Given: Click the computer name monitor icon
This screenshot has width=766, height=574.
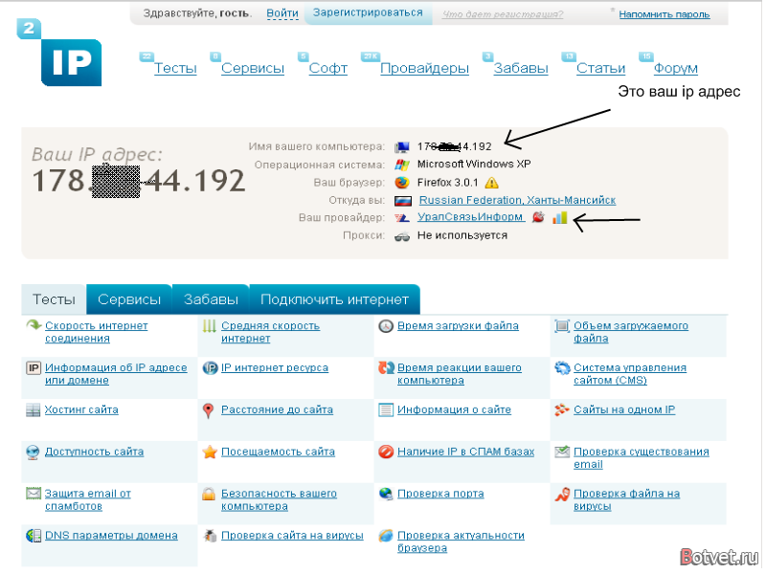Looking at the screenshot, I should (x=402, y=147).
